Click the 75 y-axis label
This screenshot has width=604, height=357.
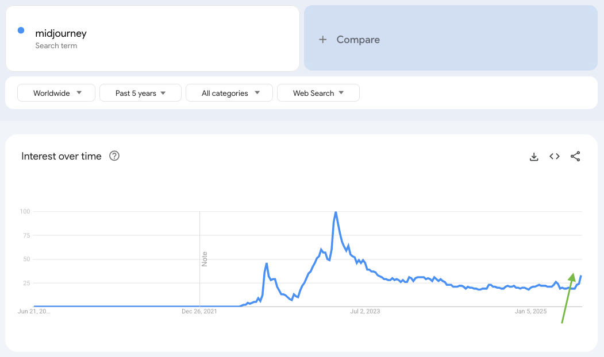click(x=26, y=235)
